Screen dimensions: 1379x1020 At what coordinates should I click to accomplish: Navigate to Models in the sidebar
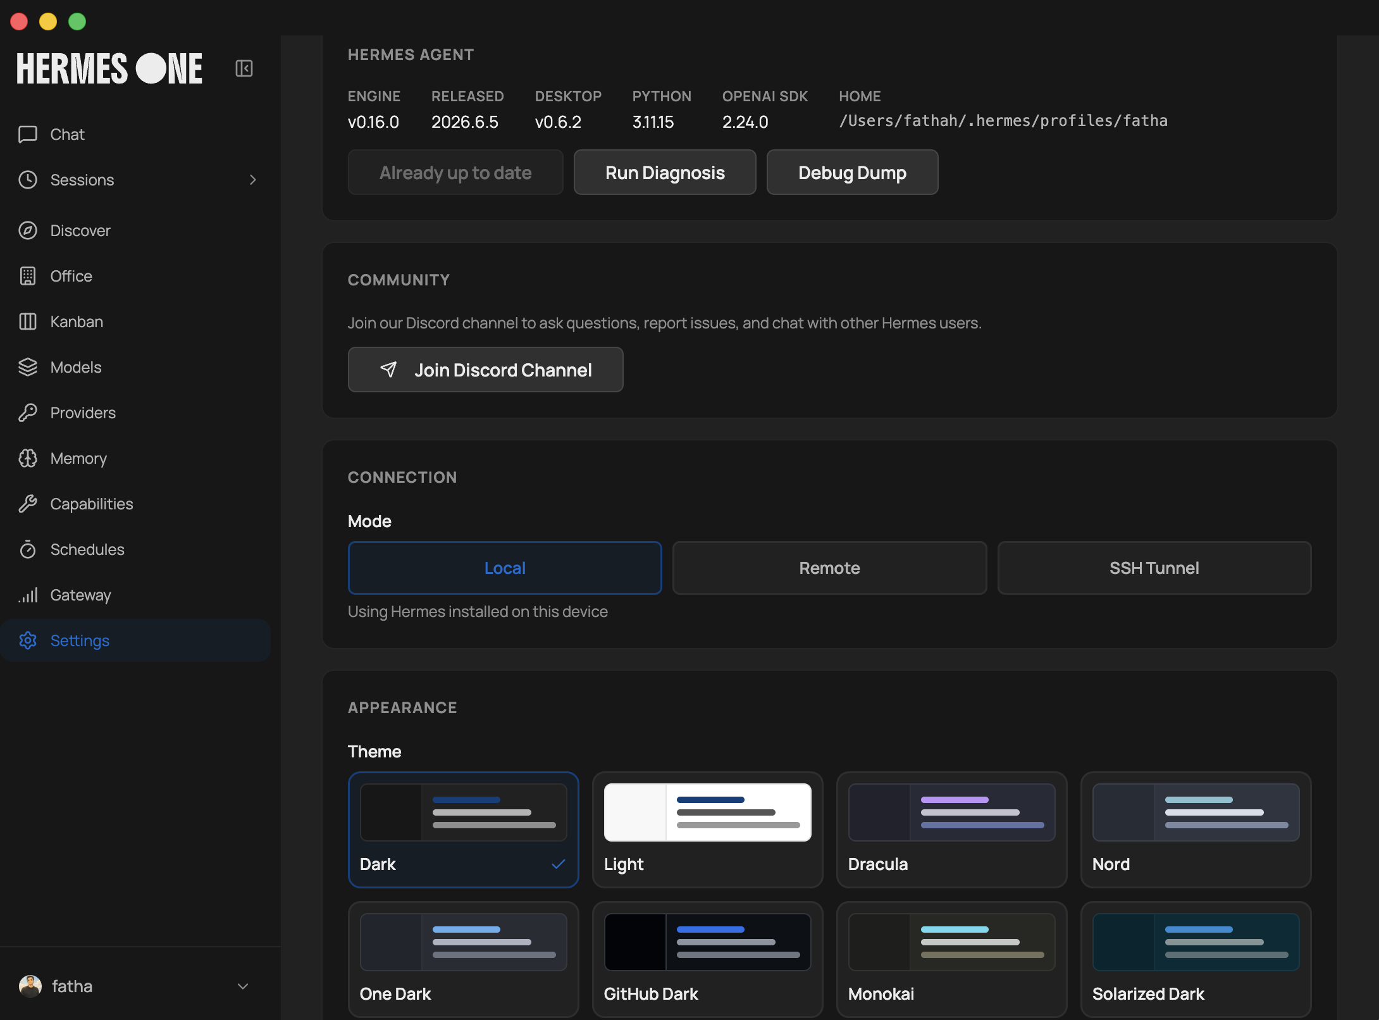point(135,367)
